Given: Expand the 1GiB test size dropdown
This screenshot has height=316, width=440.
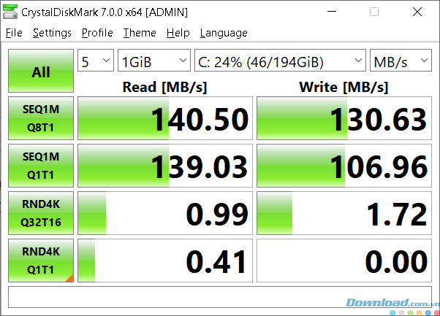Looking at the screenshot, I should click(154, 61).
